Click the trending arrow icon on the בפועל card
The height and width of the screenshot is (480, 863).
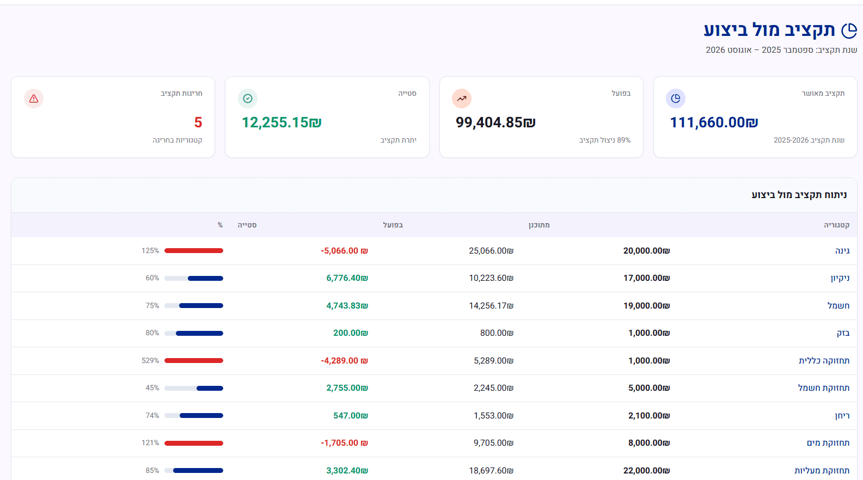(462, 99)
